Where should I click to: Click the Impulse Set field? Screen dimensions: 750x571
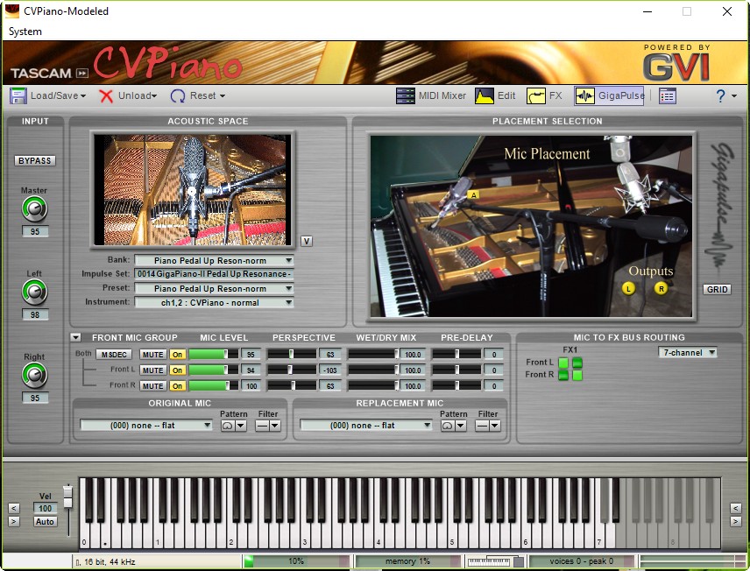[214, 274]
